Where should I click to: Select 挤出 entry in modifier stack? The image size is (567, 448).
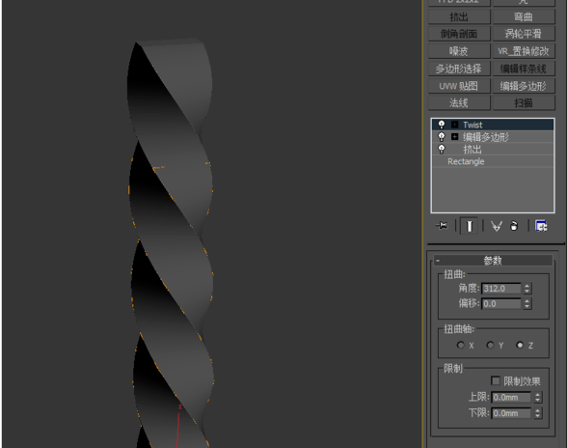493,150
